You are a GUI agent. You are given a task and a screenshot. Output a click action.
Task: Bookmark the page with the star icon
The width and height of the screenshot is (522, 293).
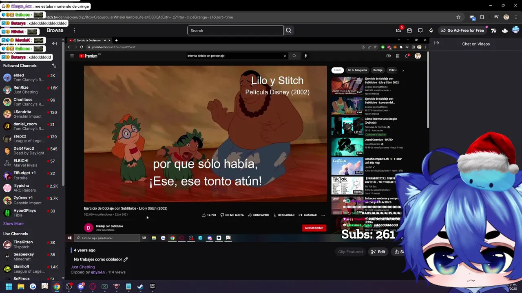pyautogui.click(x=458, y=17)
